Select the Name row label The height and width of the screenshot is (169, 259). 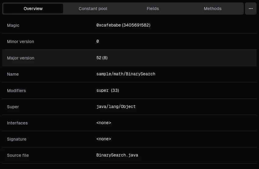[13, 74]
